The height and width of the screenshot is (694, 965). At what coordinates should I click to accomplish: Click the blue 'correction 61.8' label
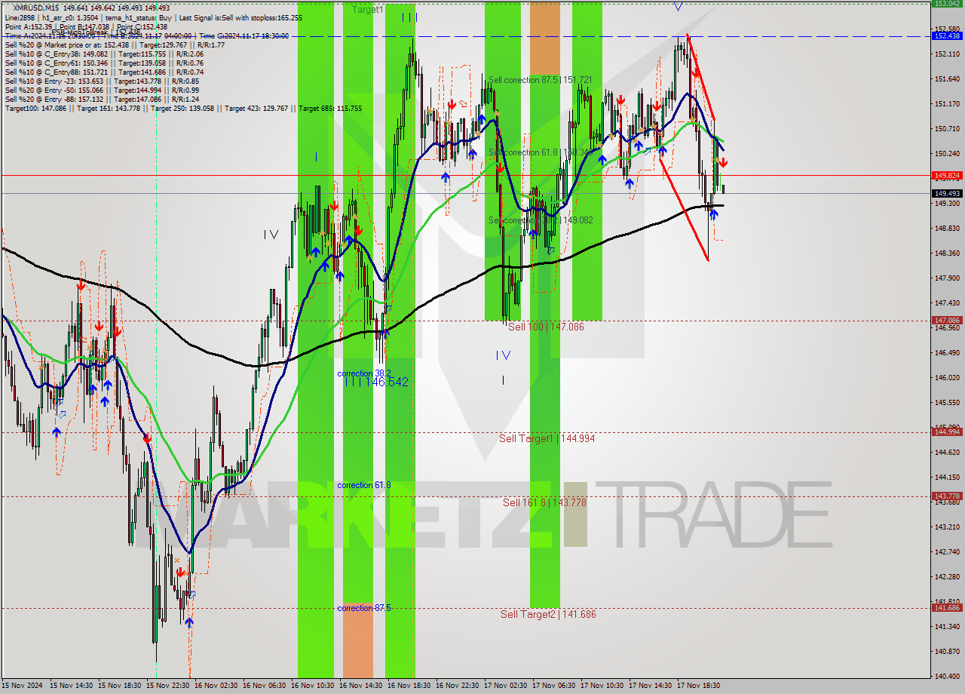(x=364, y=485)
